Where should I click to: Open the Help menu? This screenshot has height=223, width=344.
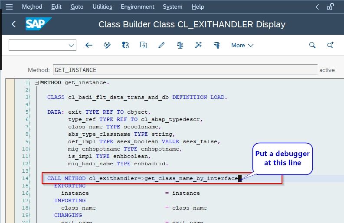click(x=198, y=7)
